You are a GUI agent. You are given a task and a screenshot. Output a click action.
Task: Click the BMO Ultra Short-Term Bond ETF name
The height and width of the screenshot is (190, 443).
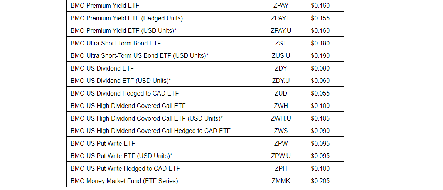click(x=116, y=43)
